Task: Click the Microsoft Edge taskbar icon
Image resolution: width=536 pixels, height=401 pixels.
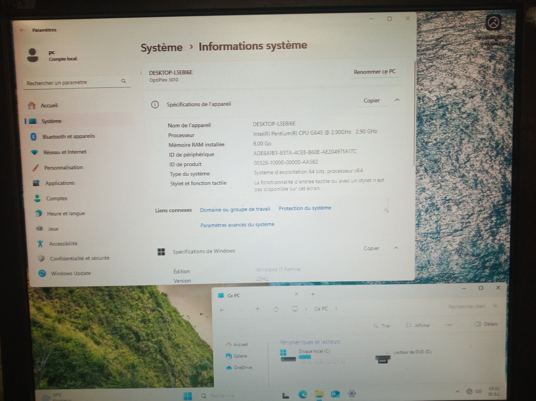Action: (303, 394)
